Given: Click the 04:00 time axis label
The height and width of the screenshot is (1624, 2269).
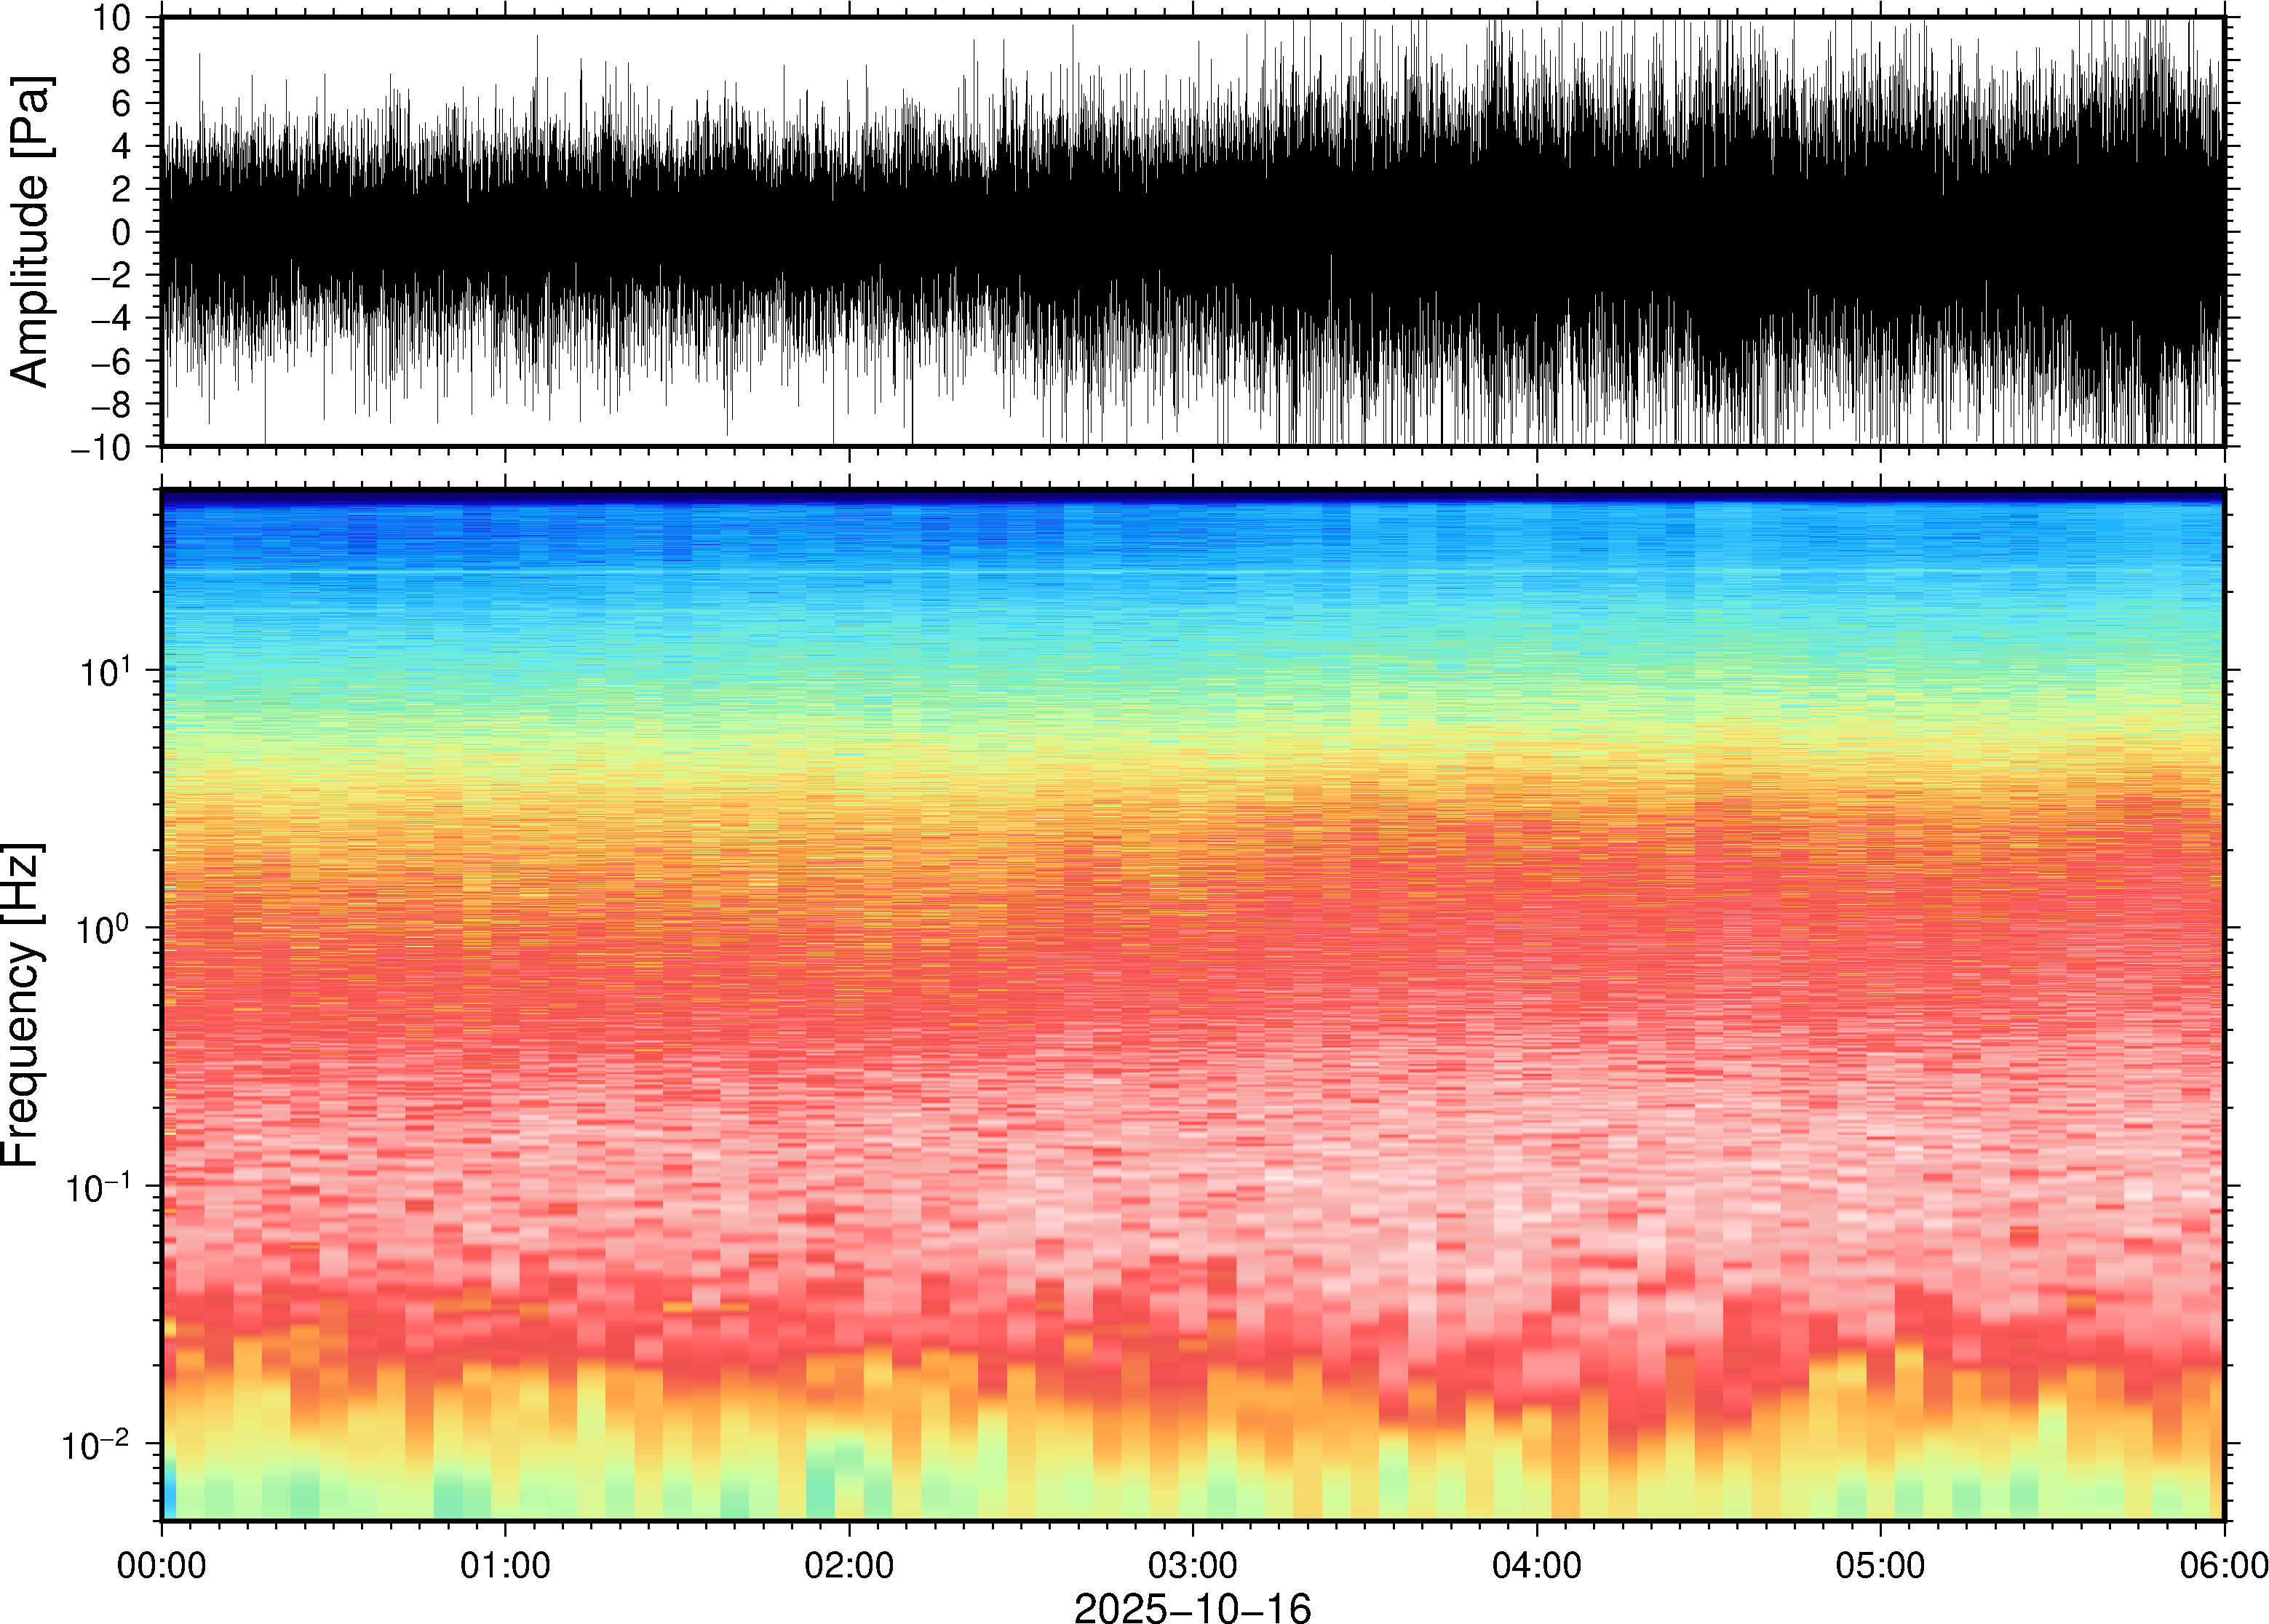Looking at the screenshot, I should point(1536,1564).
